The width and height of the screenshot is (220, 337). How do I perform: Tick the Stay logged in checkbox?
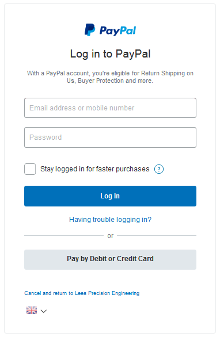pos(30,169)
